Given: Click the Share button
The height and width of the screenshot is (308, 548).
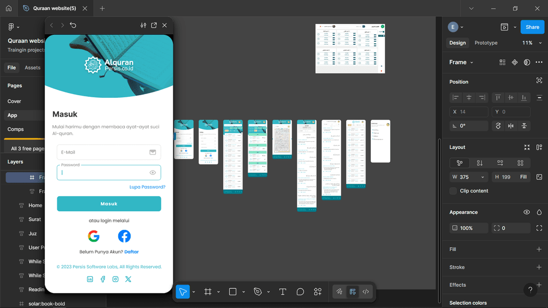Looking at the screenshot, I should [x=532, y=27].
